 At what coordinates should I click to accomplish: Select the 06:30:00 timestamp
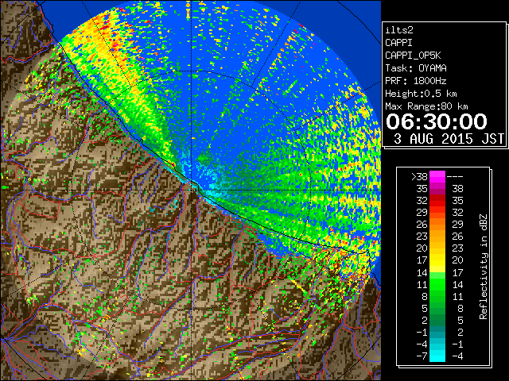pos(437,121)
